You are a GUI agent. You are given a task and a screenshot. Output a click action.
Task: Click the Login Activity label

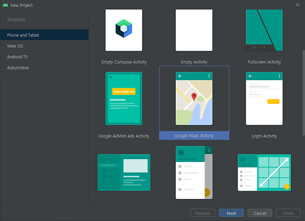[x=264, y=136]
